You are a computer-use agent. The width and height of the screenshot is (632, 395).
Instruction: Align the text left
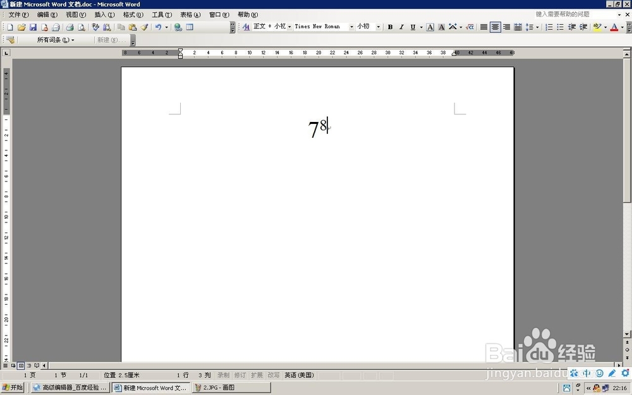coord(483,27)
